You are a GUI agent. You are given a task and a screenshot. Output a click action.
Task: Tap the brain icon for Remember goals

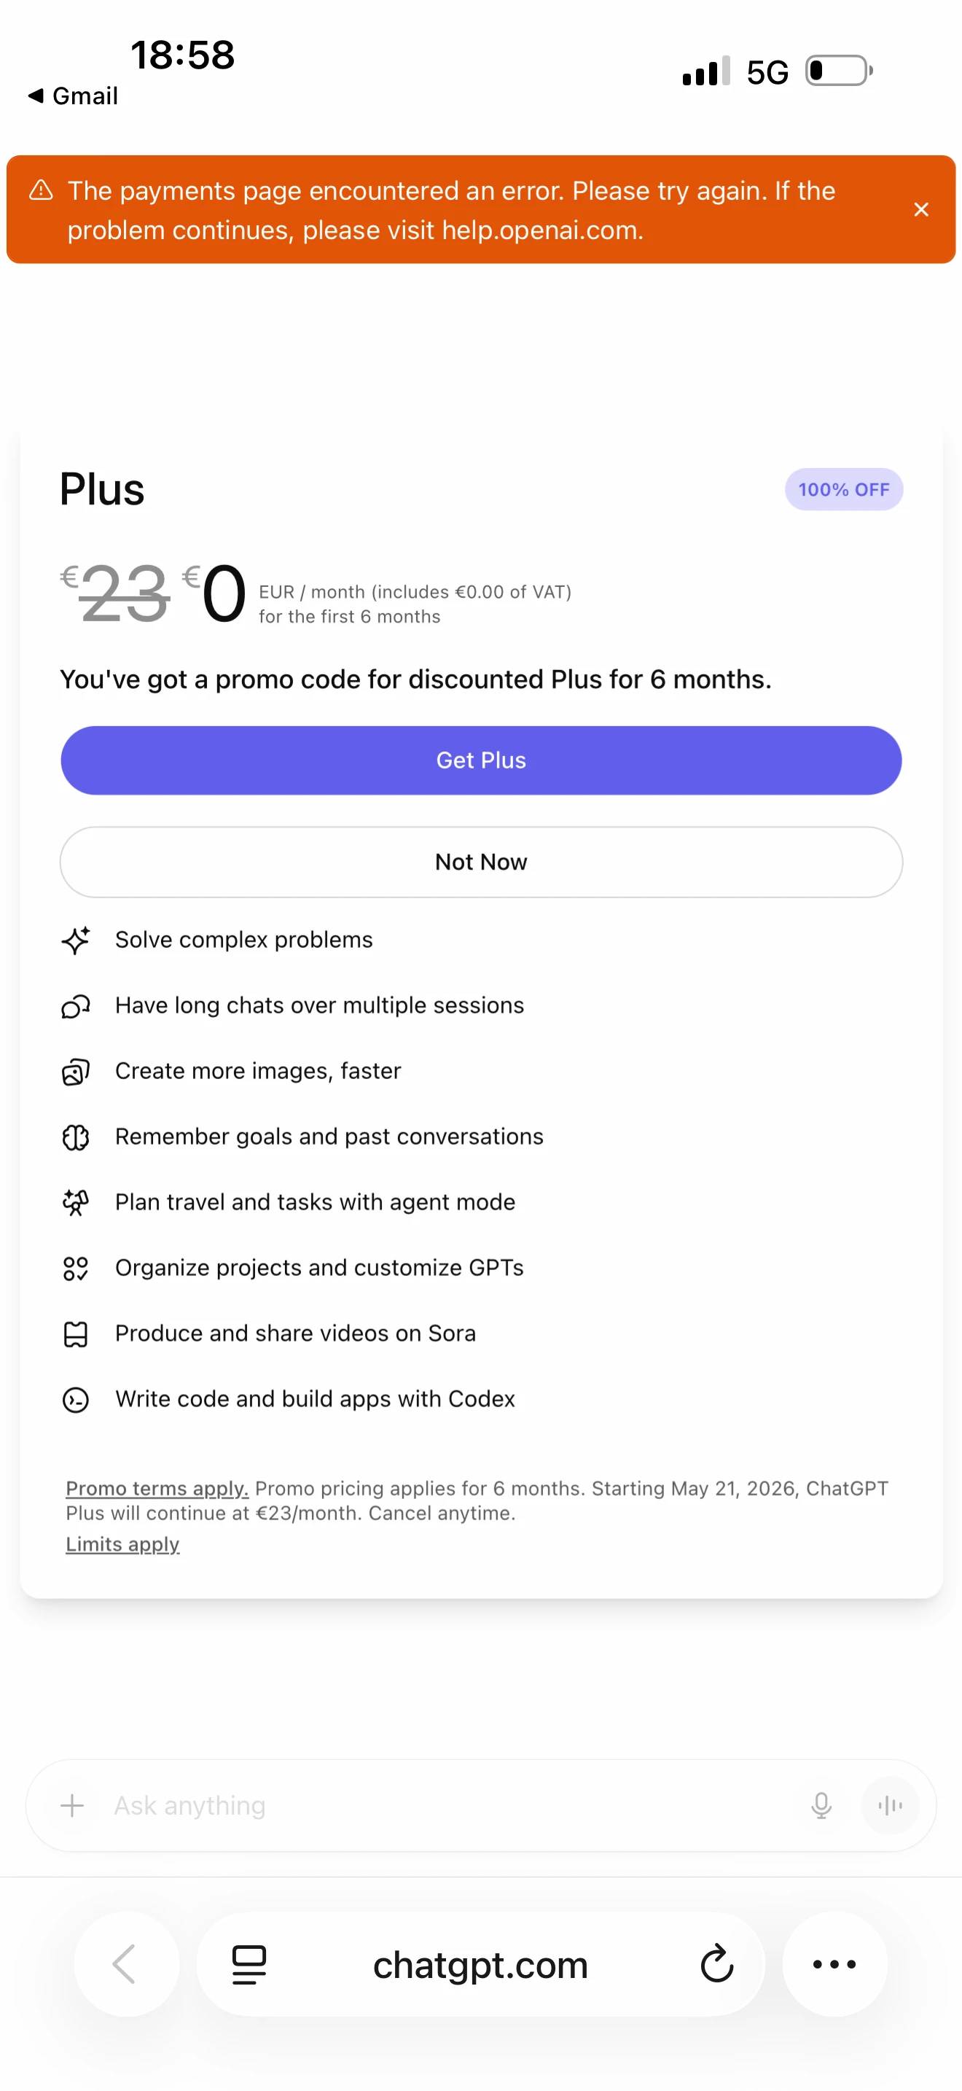(x=76, y=1137)
